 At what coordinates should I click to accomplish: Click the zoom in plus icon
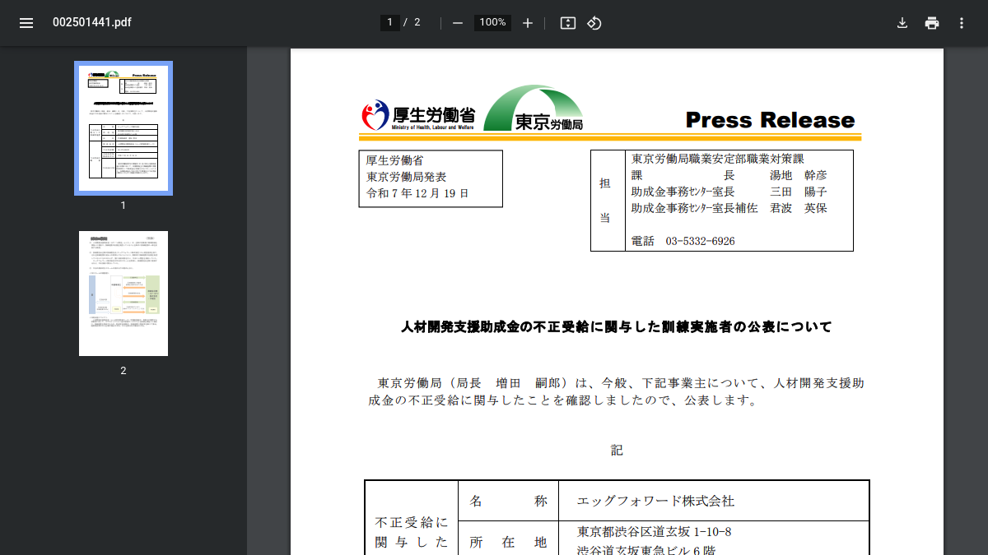(x=528, y=23)
